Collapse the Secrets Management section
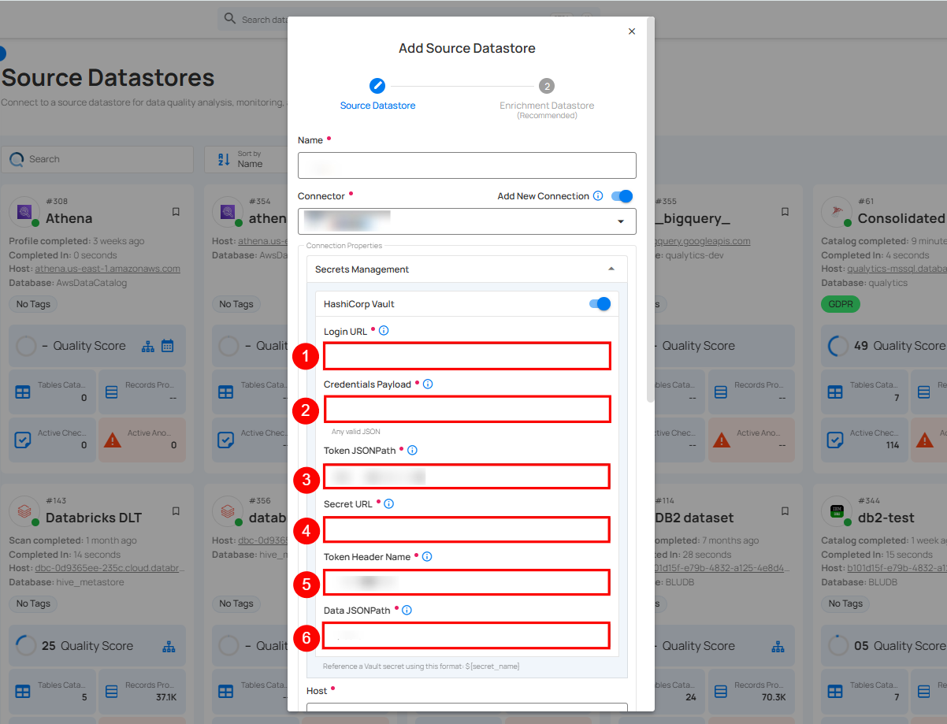This screenshot has width=947, height=724. pos(611,269)
